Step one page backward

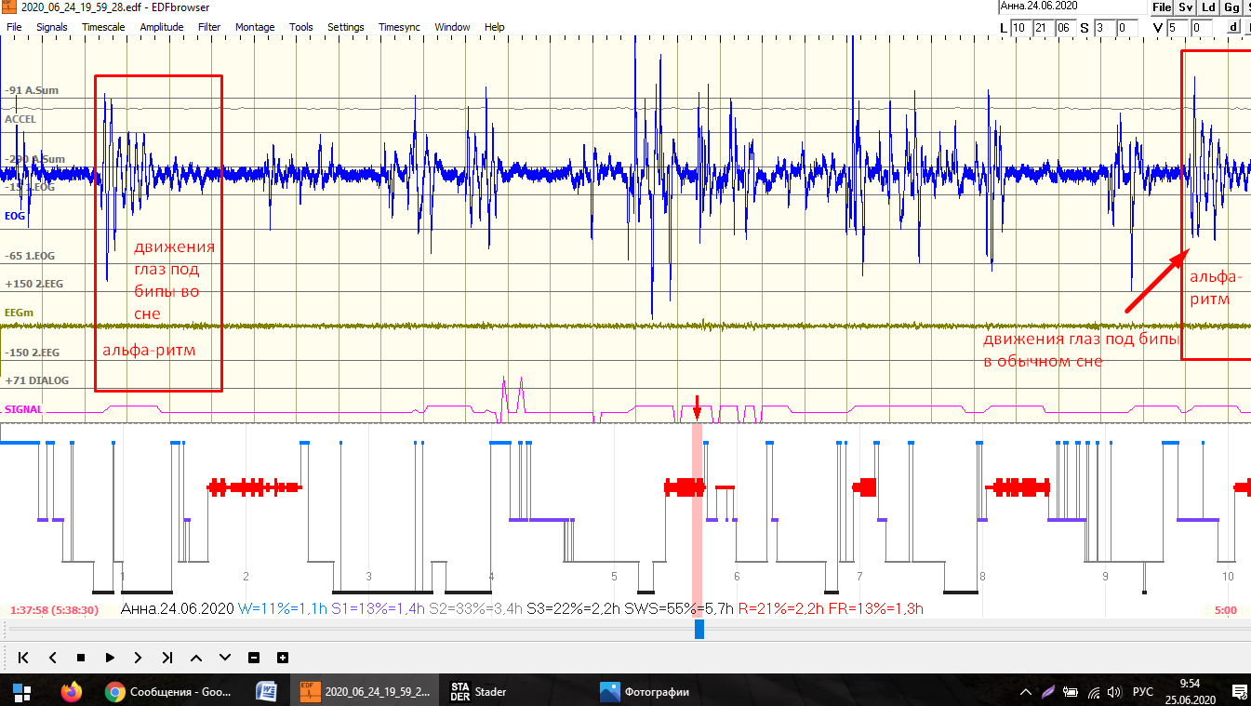[x=52, y=658]
